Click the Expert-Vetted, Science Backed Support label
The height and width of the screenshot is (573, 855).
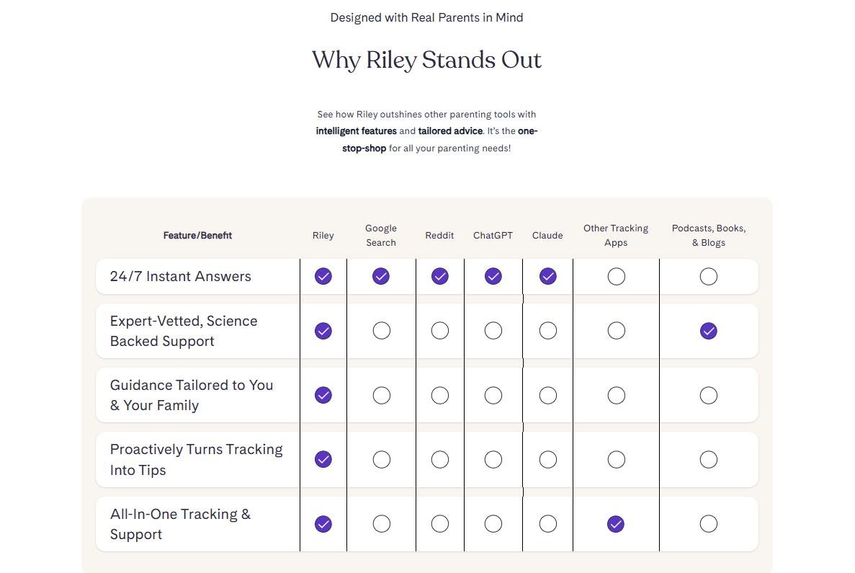(x=184, y=332)
